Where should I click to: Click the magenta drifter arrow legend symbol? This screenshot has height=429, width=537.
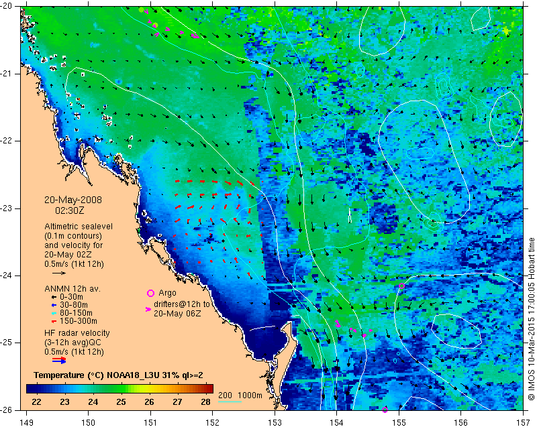[148, 309]
